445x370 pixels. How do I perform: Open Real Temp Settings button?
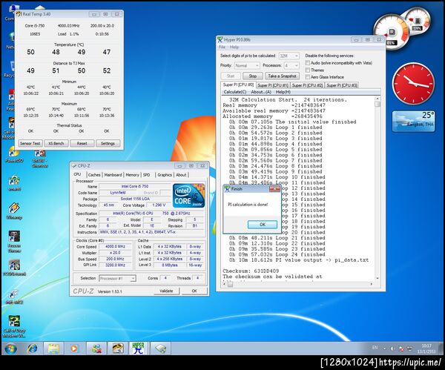click(x=108, y=143)
